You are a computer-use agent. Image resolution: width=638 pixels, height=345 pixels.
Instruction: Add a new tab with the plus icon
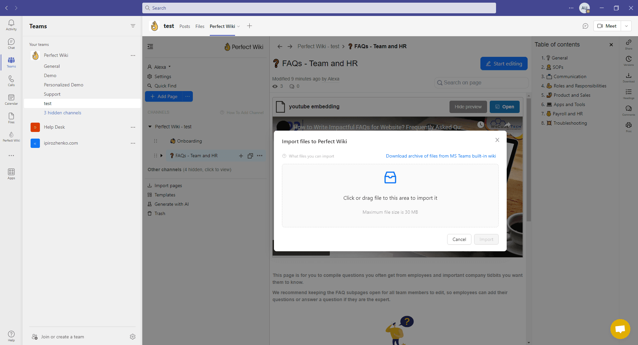(249, 26)
